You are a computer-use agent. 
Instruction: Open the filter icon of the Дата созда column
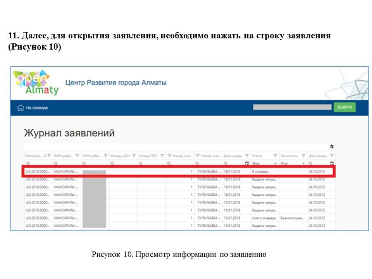click(247, 156)
